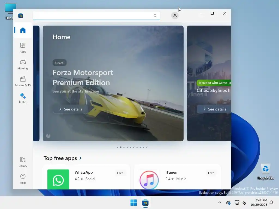279x209 pixels.
Task: Open the notifications bell
Action: 272,202
